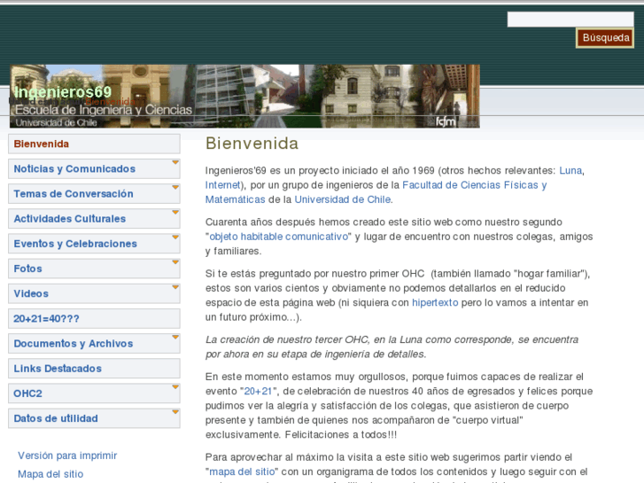Expand Documentos y Archivos dropdown arrow

point(175,338)
